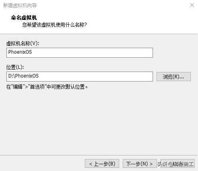Click the 您希望该虚拟机使用什么名称? subtitle
The image size is (198, 171).
pos(55,25)
